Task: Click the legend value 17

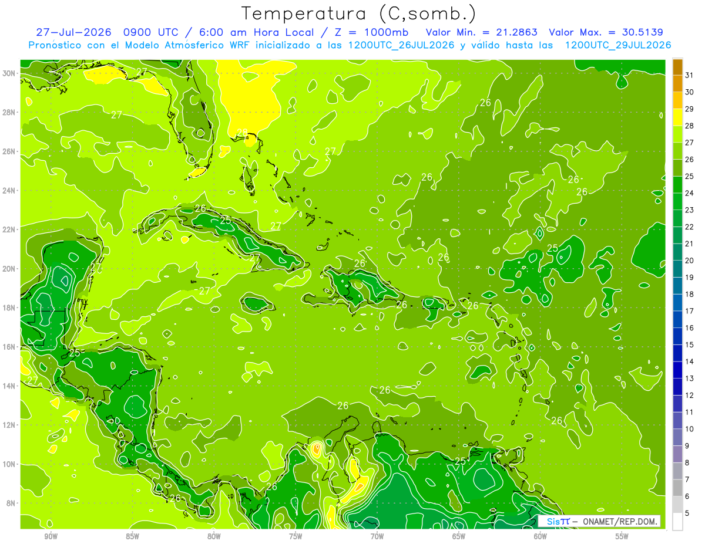Action: [690, 311]
